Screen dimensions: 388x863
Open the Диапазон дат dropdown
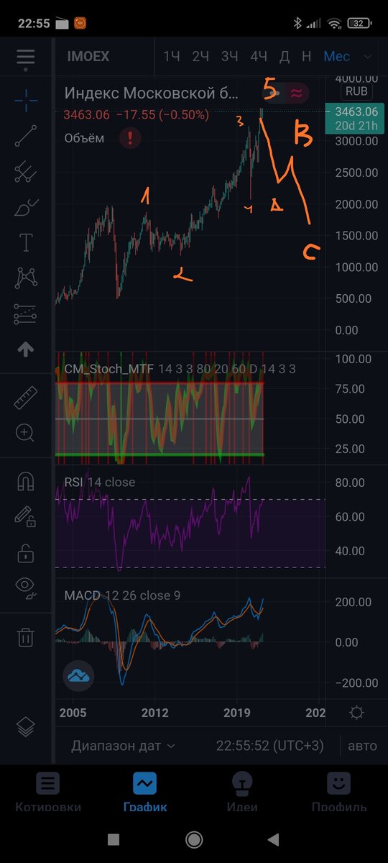click(x=123, y=746)
